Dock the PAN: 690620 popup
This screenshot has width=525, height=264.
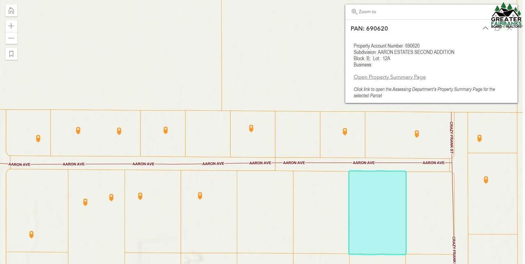(x=498, y=28)
